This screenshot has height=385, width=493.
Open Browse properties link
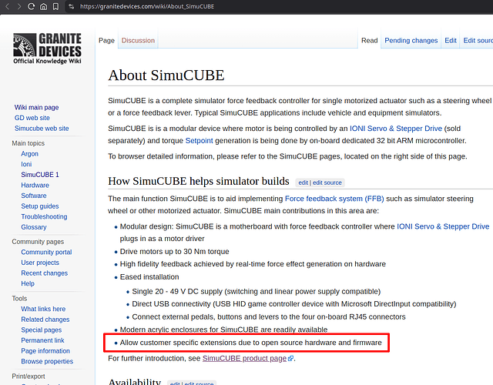tap(47, 361)
